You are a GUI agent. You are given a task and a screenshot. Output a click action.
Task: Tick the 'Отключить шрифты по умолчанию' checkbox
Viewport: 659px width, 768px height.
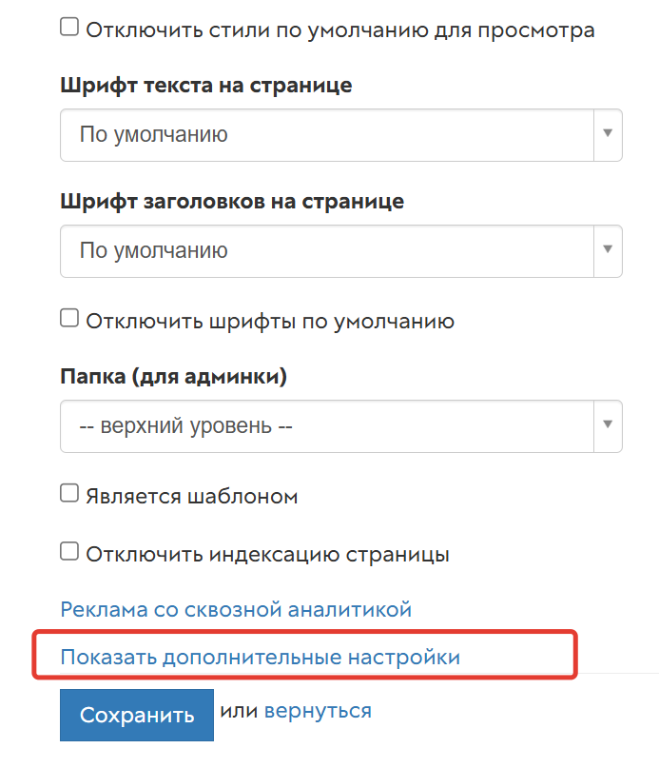(x=69, y=319)
